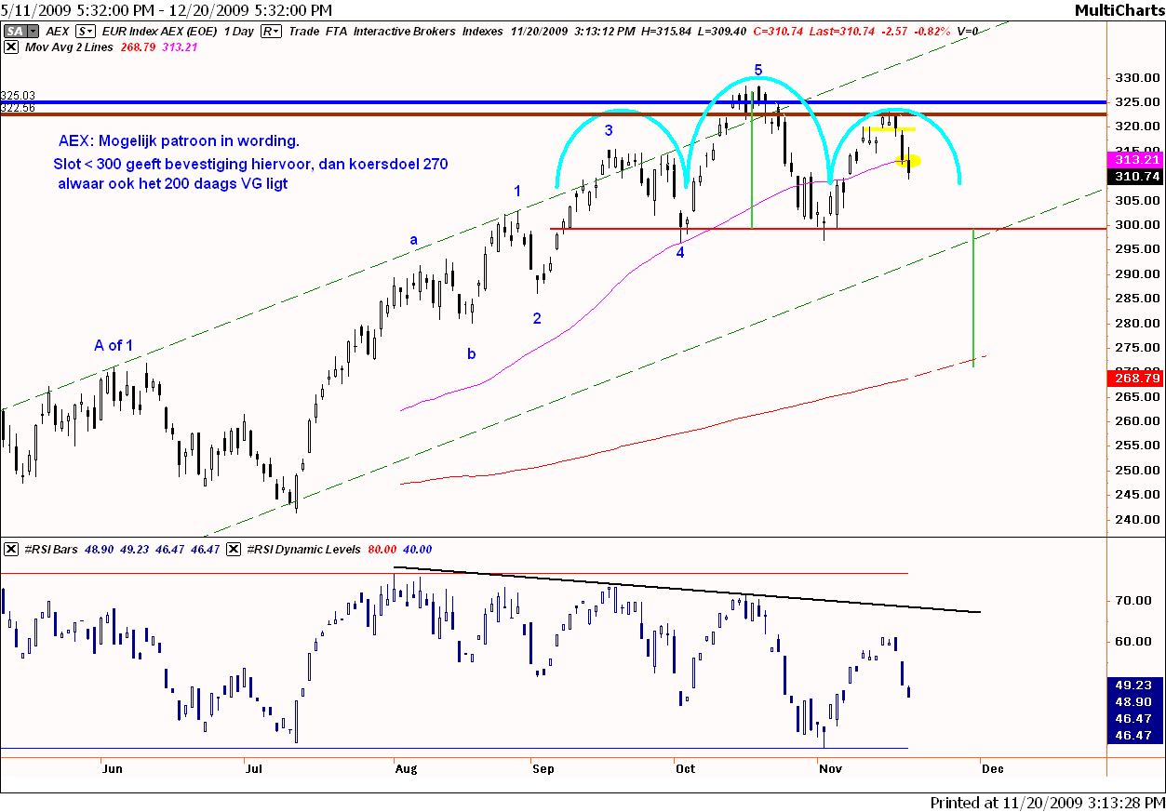Select the yellow ellipse marker on the last candle
The height and width of the screenshot is (812, 1166).
coord(908,161)
